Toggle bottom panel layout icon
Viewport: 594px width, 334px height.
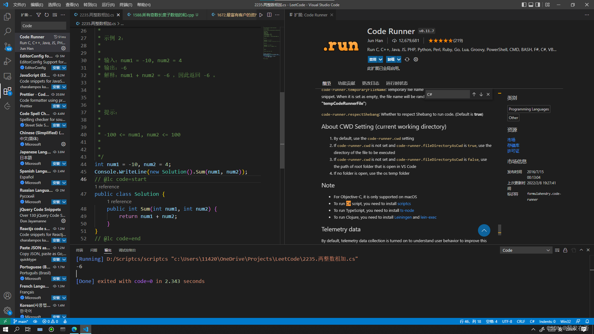531,5
